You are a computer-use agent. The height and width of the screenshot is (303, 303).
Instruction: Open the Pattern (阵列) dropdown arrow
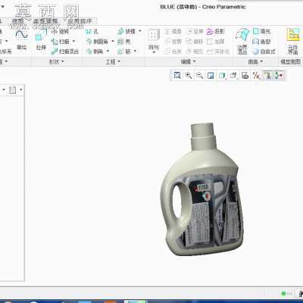(x=154, y=52)
